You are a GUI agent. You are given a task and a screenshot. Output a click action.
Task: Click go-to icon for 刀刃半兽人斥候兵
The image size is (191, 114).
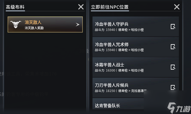(173, 88)
